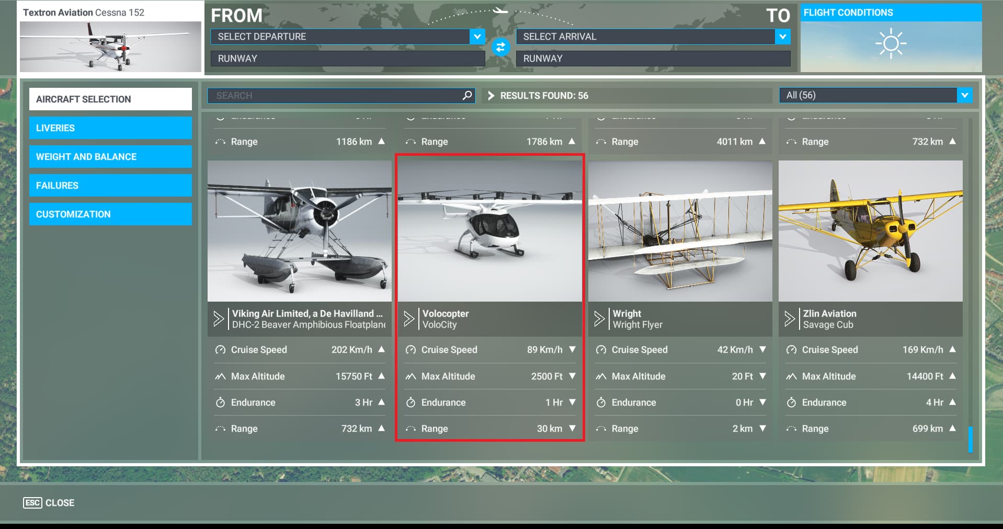Open the Aircraft Selection tab

tap(110, 99)
